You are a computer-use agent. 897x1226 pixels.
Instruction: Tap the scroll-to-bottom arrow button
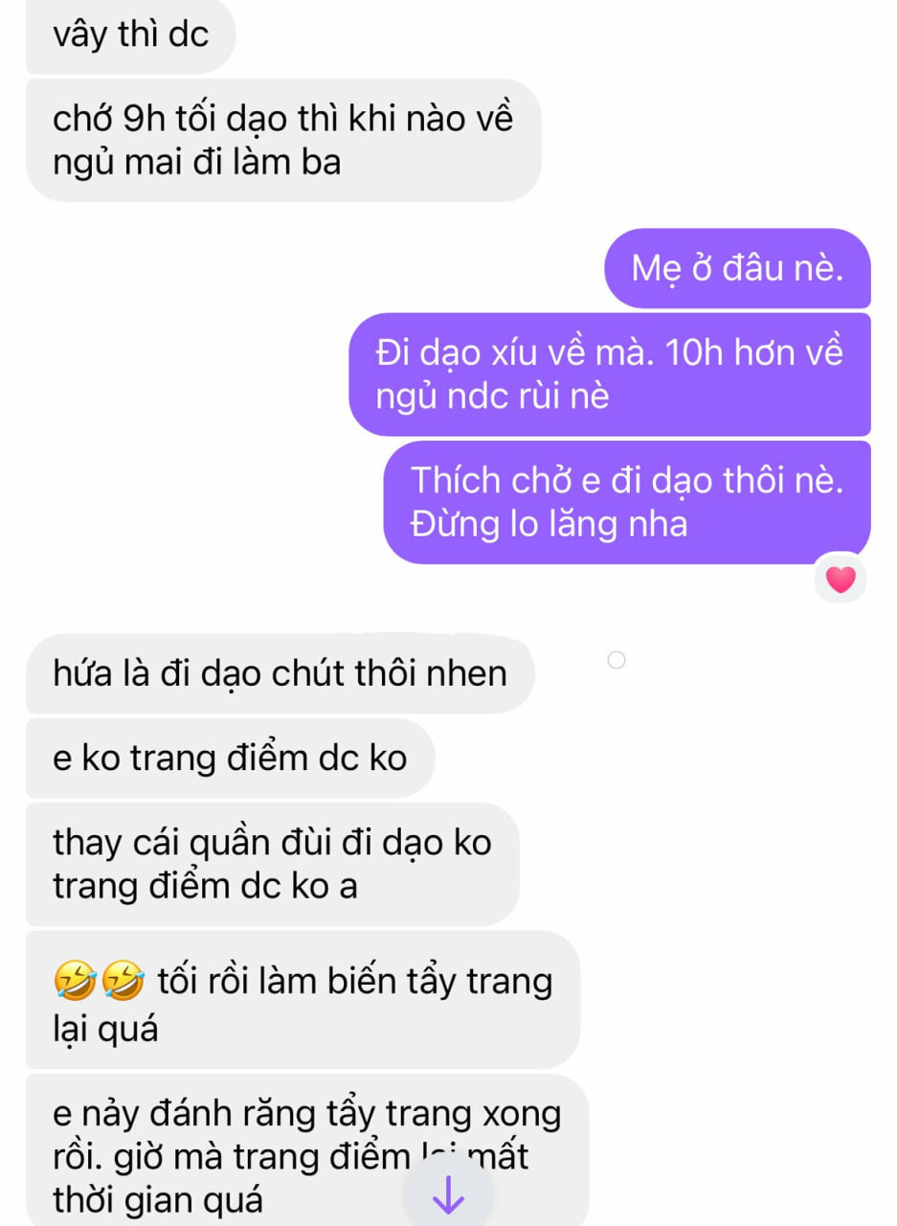point(448,1194)
